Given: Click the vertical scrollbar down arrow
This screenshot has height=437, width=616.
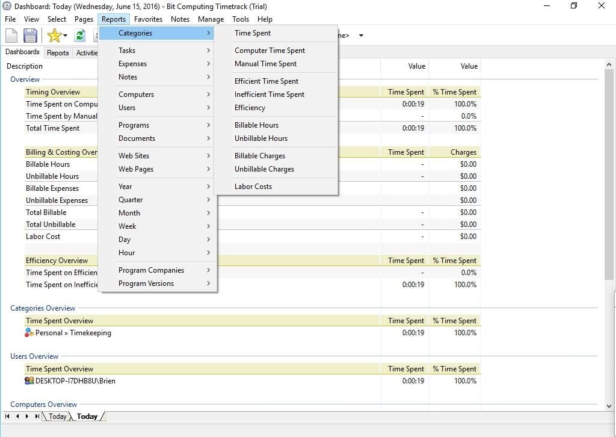Looking at the screenshot, I should pyautogui.click(x=609, y=406).
